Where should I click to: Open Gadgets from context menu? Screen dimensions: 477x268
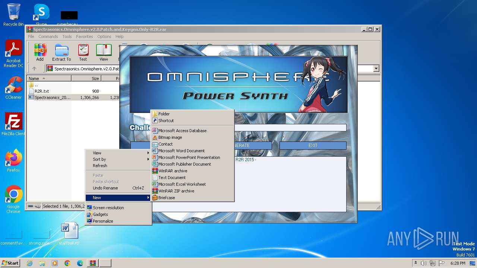tap(118, 214)
